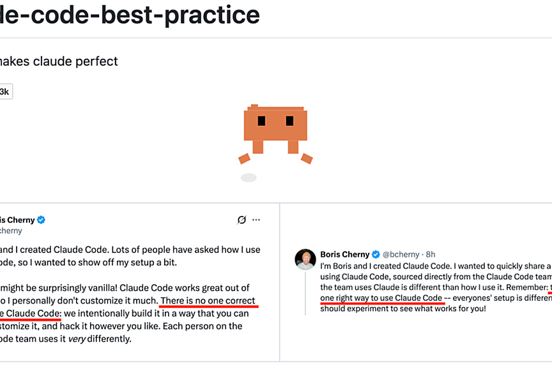Click the "makes claude perfect" subtitle
Image resolution: width=552 pixels, height=368 pixels.
[x=59, y=61]
